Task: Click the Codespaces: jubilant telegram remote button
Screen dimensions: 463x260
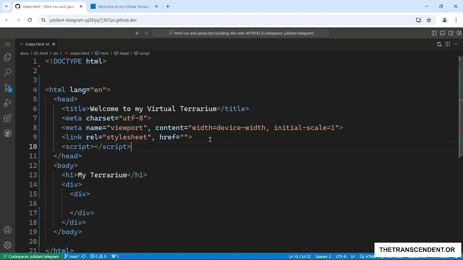Action: [x=31, y=256]
